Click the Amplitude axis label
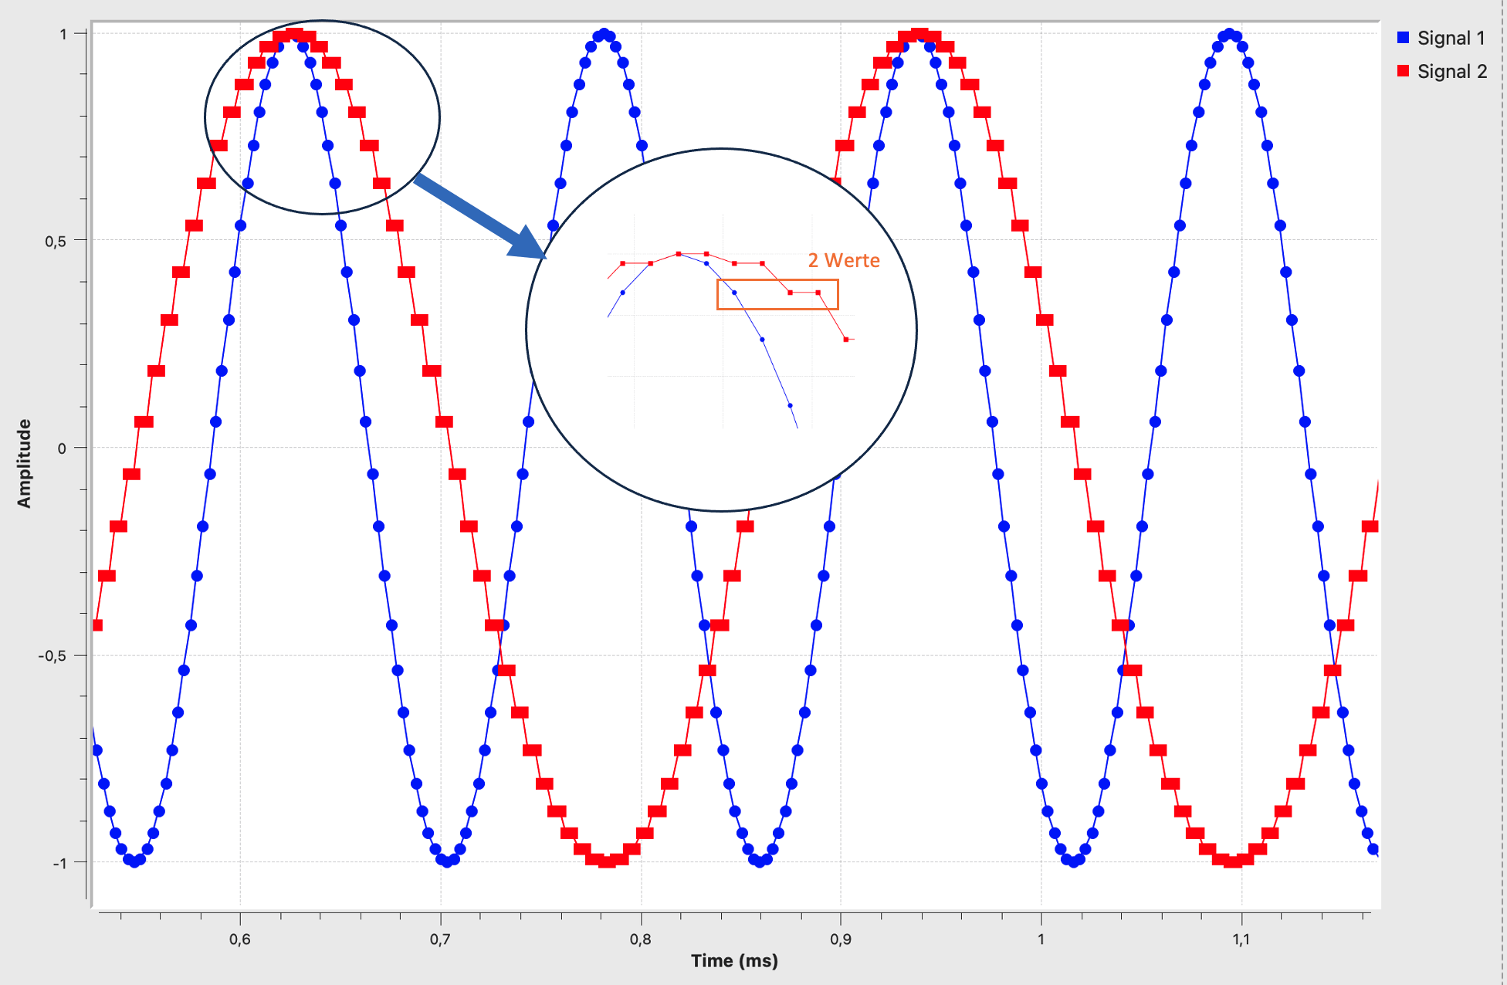This screenshot has width=1507, height=985. [x=25, y=463]
